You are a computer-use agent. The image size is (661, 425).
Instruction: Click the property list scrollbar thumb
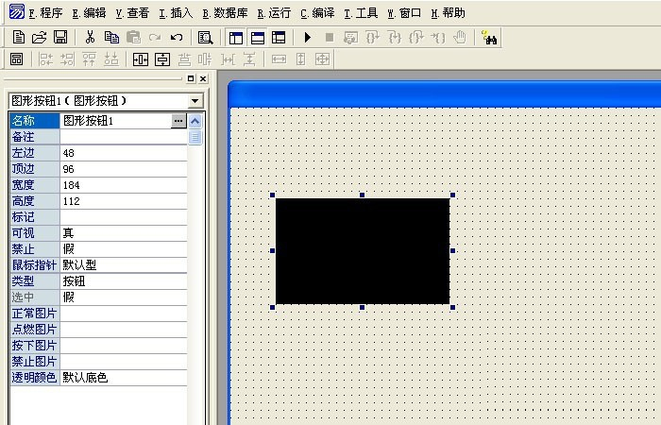point(195,138)
